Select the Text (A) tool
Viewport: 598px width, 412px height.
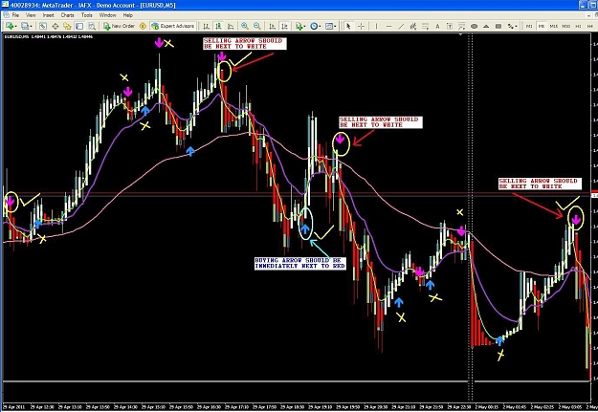tap(437, 26)
